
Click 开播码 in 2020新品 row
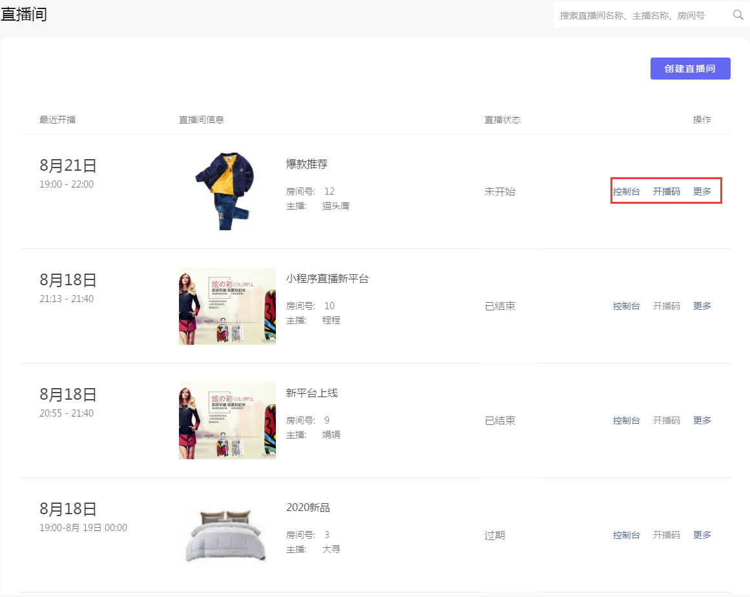point(666,535)
